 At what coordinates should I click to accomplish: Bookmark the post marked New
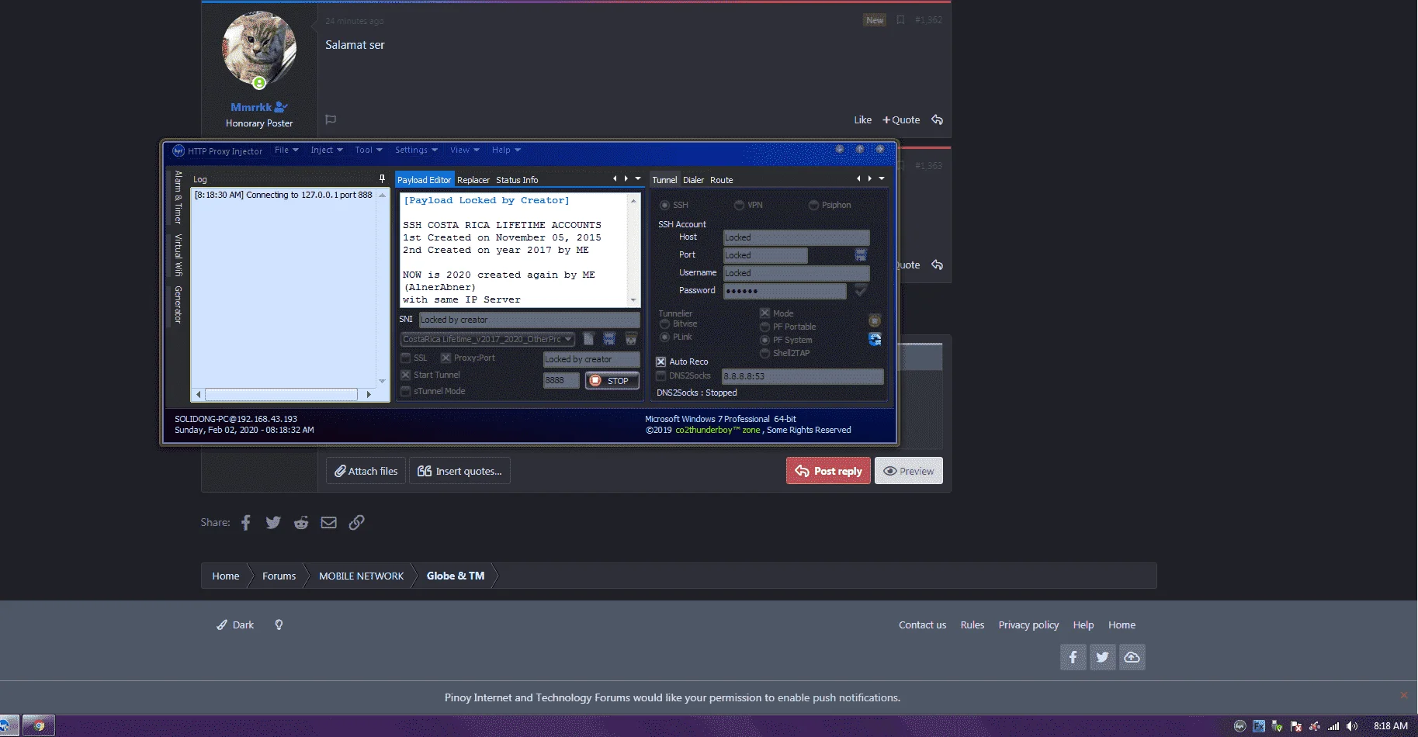[900, 20]
